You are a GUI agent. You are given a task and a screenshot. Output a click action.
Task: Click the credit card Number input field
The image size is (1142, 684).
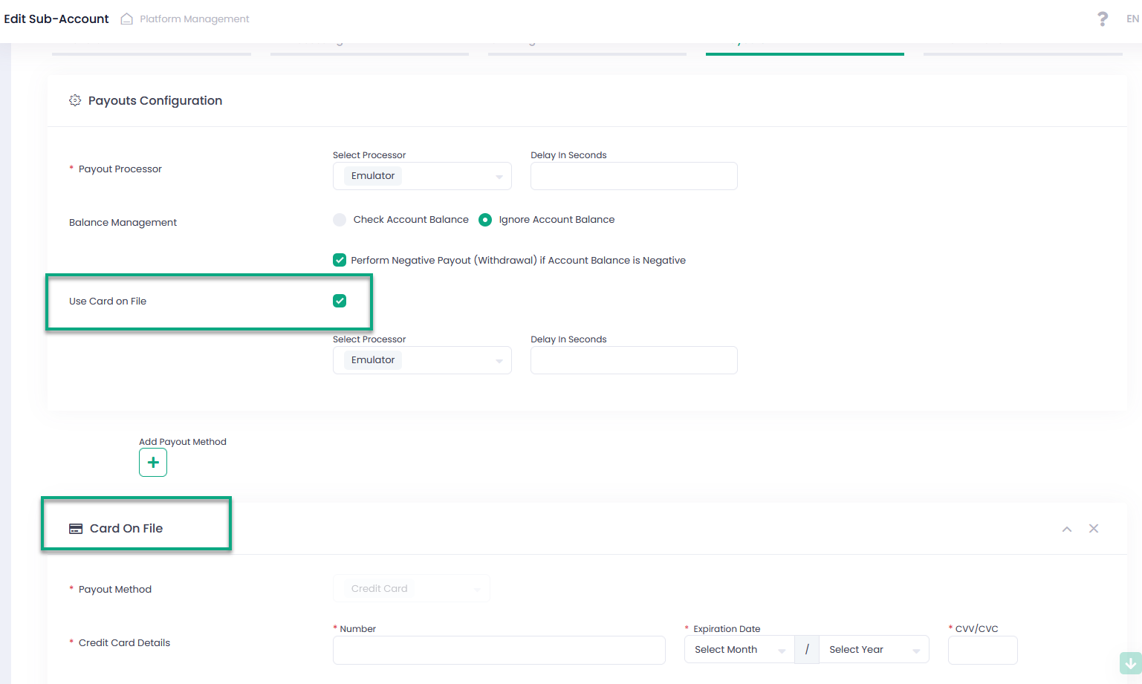[499, 650]
